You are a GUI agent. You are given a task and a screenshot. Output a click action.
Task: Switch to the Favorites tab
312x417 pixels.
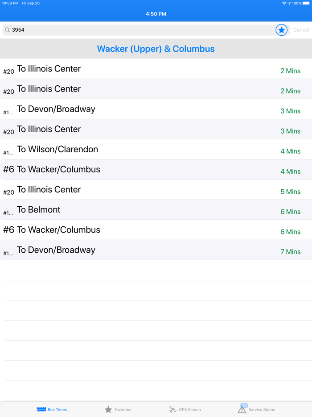click(x=118, y=409)
